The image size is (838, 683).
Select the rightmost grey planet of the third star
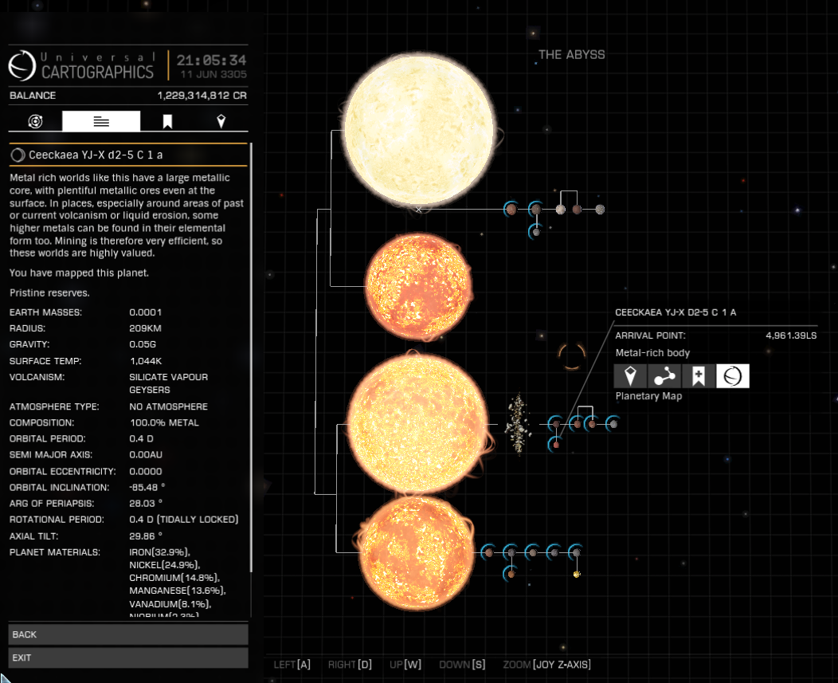click(x=613, y=424)
